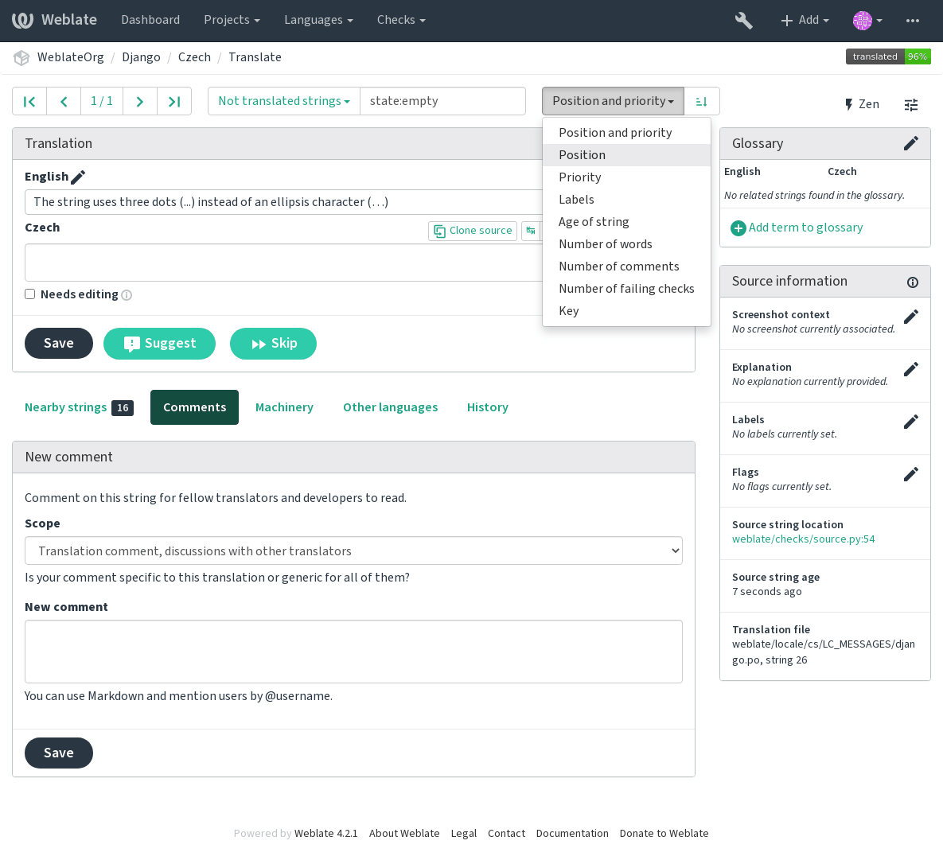Go to the last string
This screenshot has height=860, width=943.
click(174, 102)
